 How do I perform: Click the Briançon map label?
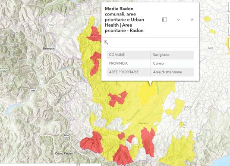pyautogui.click(x=49, y=49)
